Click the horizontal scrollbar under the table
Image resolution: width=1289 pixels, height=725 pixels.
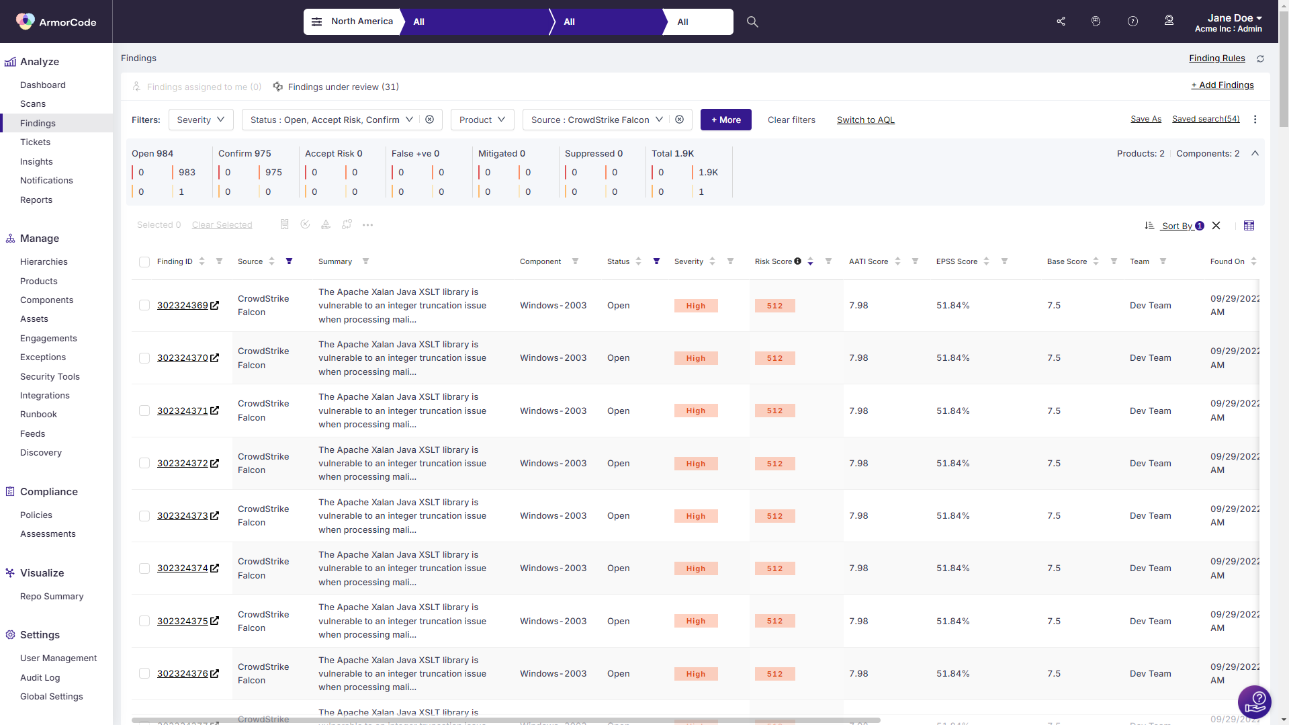[505, 720]
